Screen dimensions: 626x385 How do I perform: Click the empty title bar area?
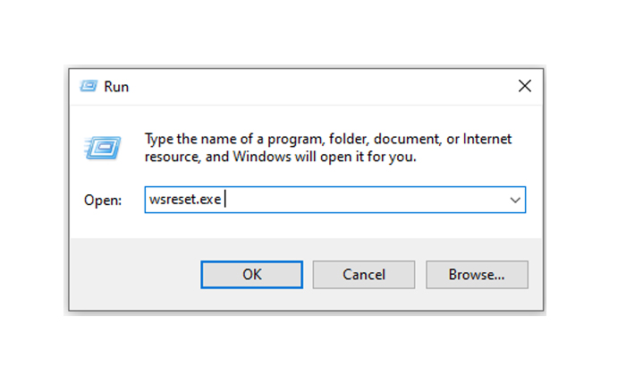(x=313, y=86)
